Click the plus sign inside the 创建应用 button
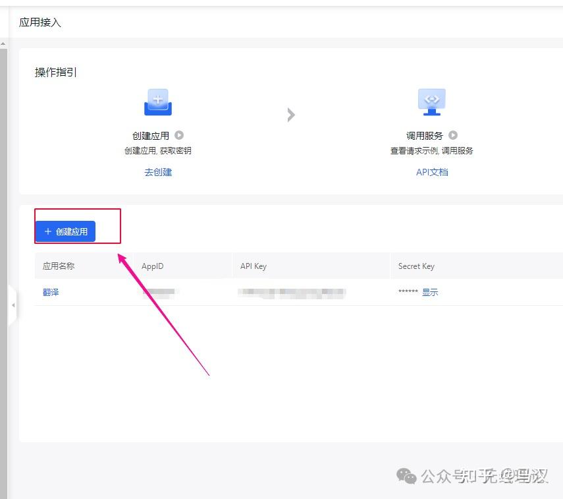The image size is (563, 499). pos(48,231)
